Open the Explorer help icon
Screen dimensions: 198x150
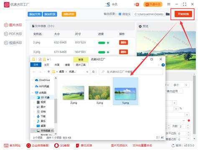point(163,65)
